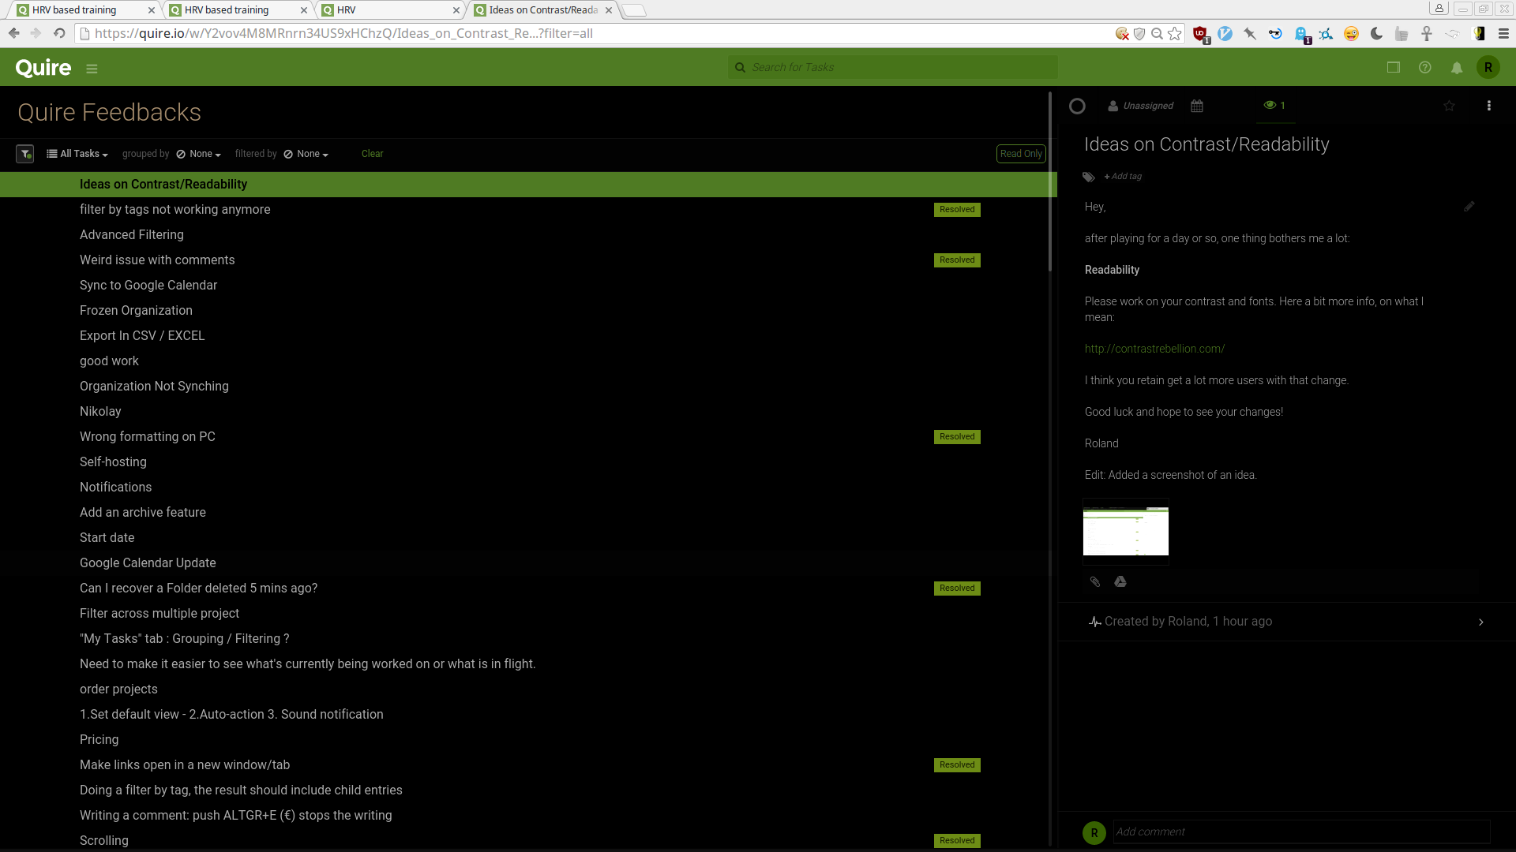Viewport: 1516px width, 852px height.
Task: Assign the task via Unassigned
Action: [1140, 106]
